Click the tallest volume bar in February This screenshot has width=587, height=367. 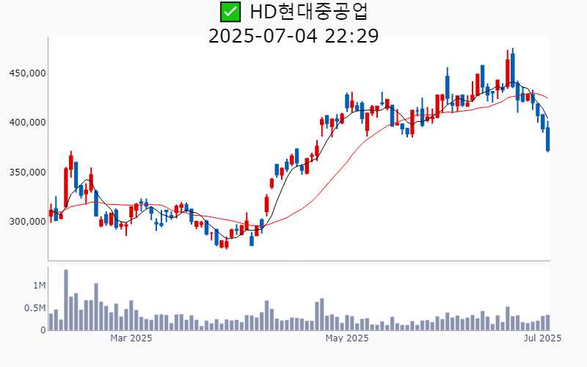(66, 299)
